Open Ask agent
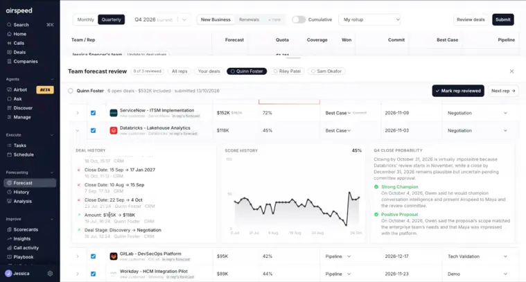The height and width of the screenshot is (282, 526). (x=17, y=99)
